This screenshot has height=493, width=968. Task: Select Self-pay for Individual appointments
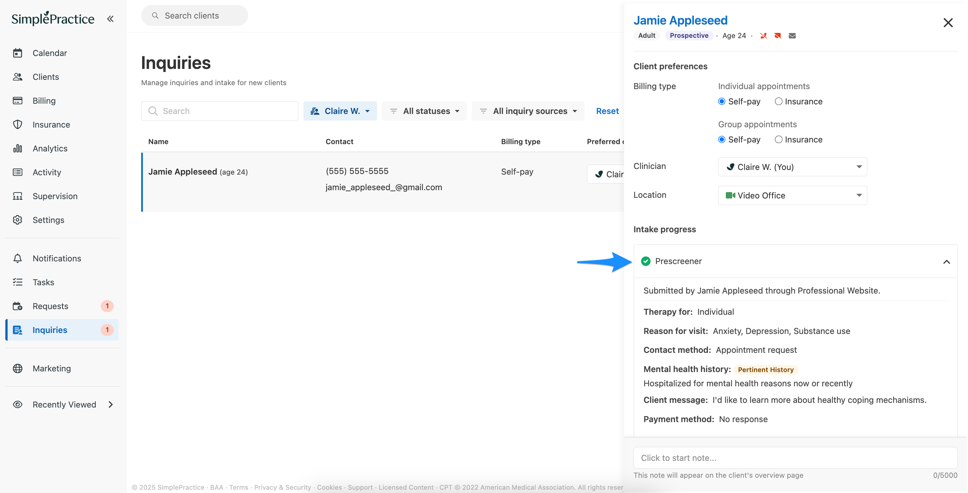pyautogui.click(x=722, y=101)
